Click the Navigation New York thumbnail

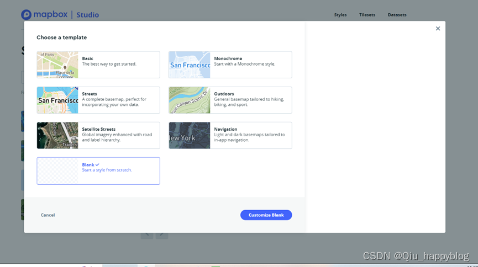pyautogui.click(x=190, y=135)
